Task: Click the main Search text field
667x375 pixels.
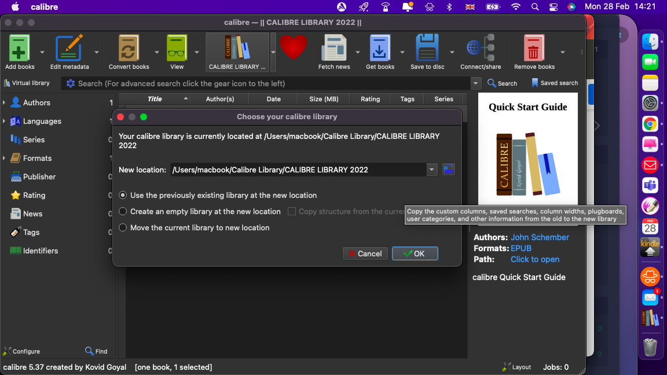Action: click(272, 83)
